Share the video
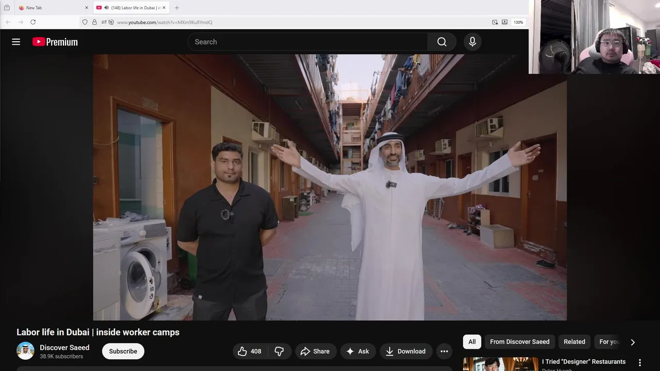 316,351
